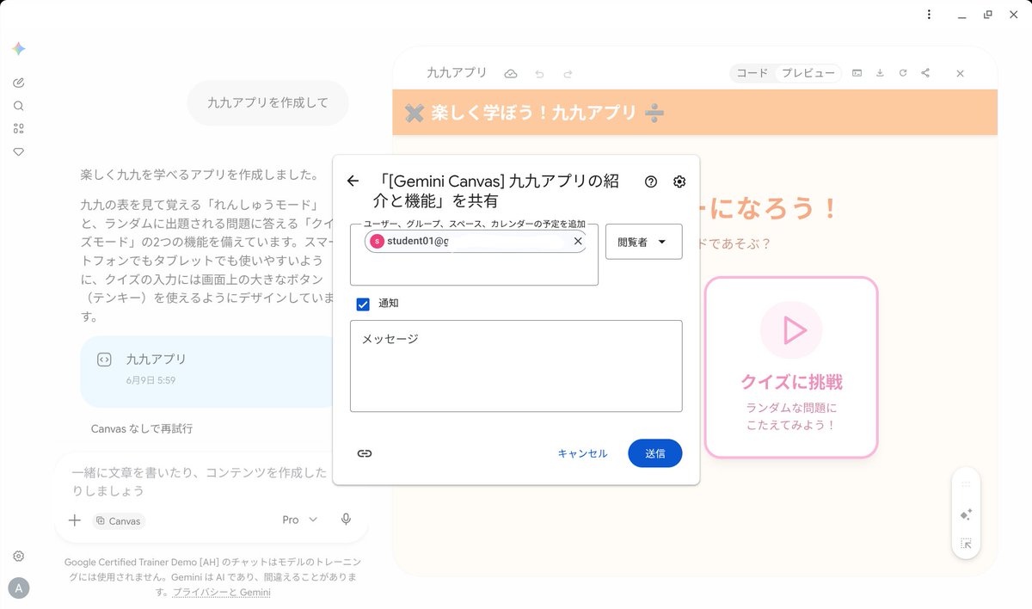The image size is (1032, 609).
Task: Click the Gemini sparkle logo
Action: (x=18, y=49)
